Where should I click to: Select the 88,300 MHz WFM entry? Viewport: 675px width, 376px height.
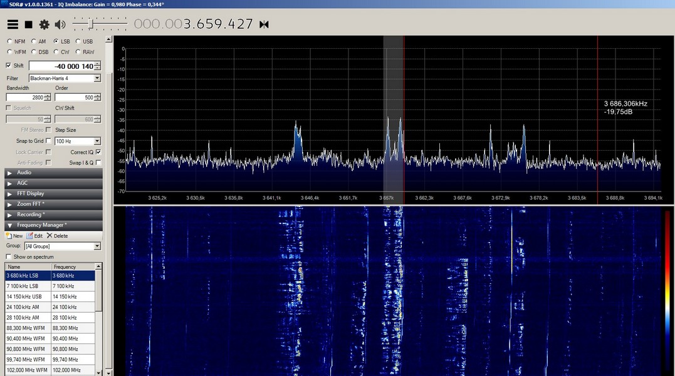(50, 328)
